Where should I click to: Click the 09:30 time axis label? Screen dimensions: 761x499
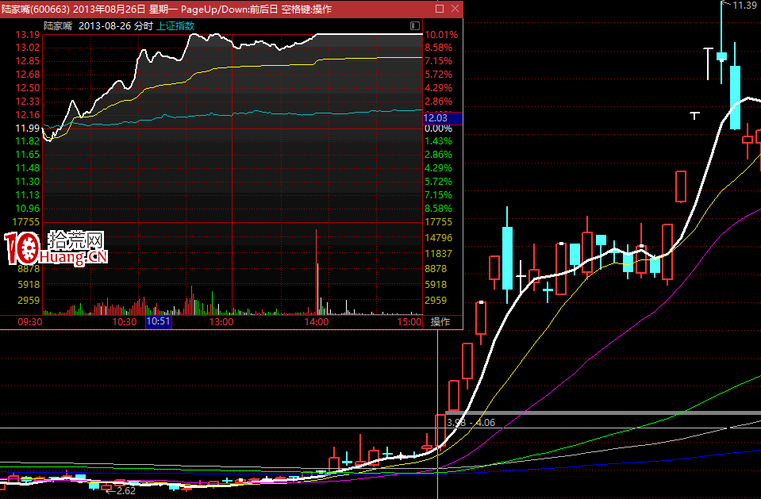pos(29,322)
